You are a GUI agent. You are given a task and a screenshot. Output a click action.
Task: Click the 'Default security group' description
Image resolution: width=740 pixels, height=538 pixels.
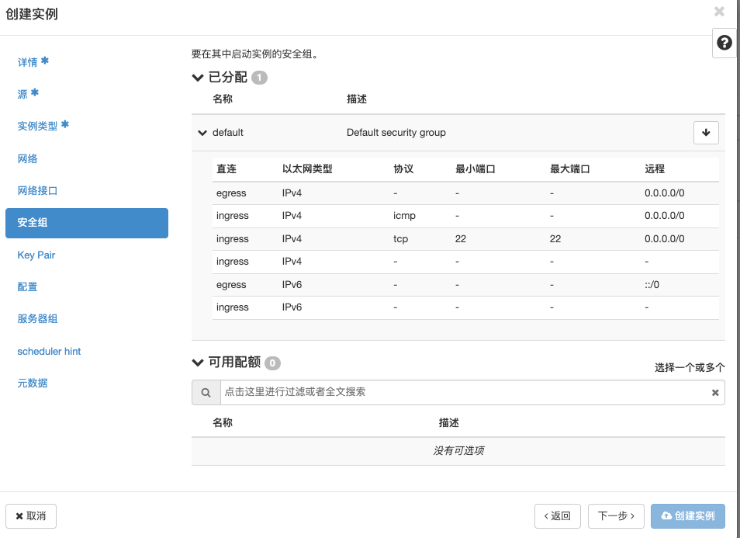pos(396,133)
